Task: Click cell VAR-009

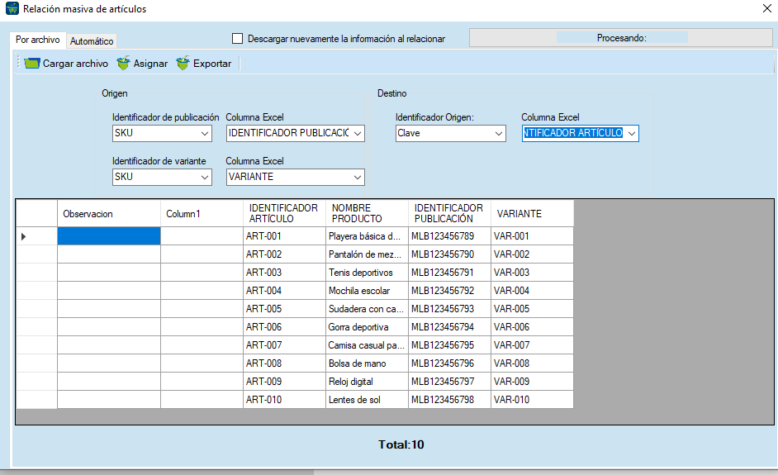Action: coord(533,381)
